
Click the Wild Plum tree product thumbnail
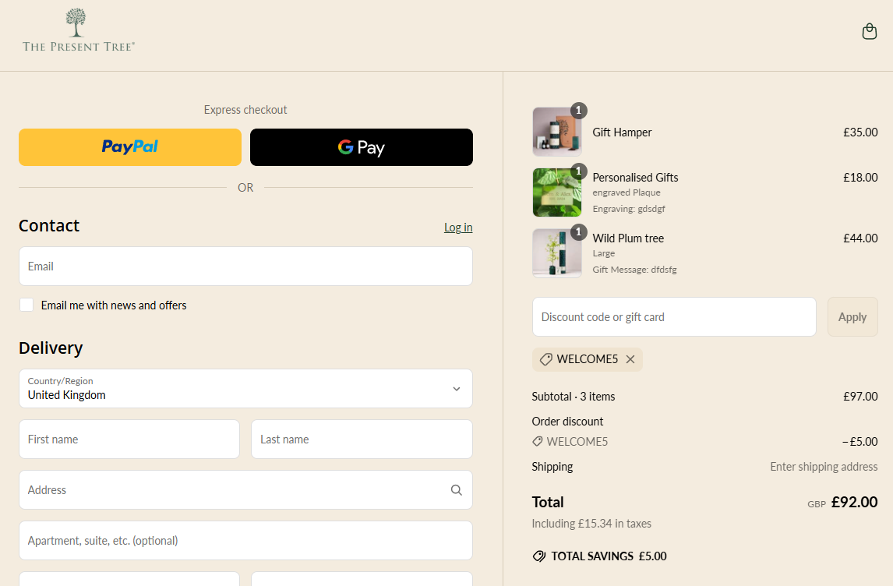556,253
